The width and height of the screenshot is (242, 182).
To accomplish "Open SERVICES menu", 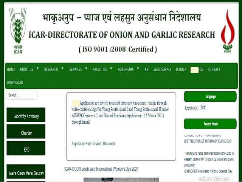I will click(76, 69).
